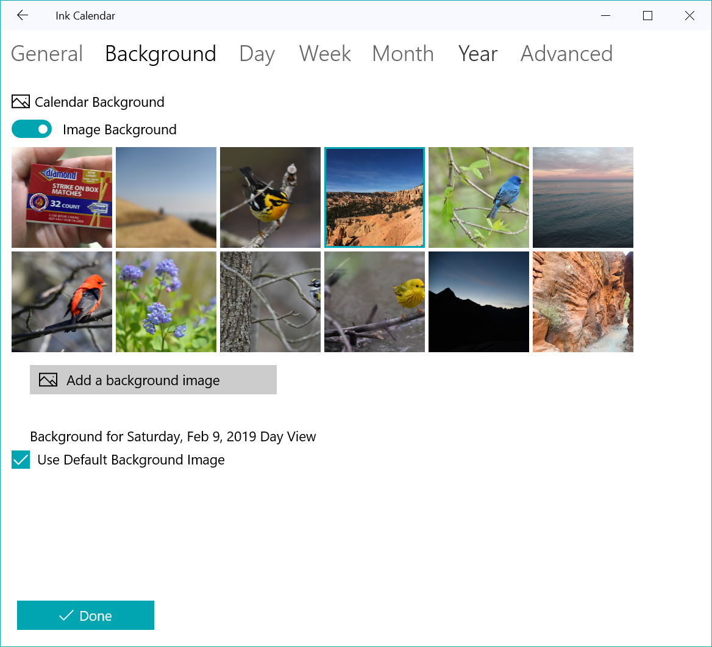Image resolution: width=712 pixels, height=647 pixels.
Task: Click the currently selected canyon background
Action: point(374,197)
